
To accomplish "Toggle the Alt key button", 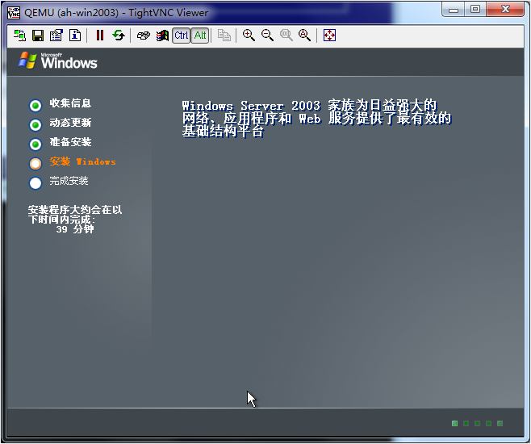I will tap(200, 36).
